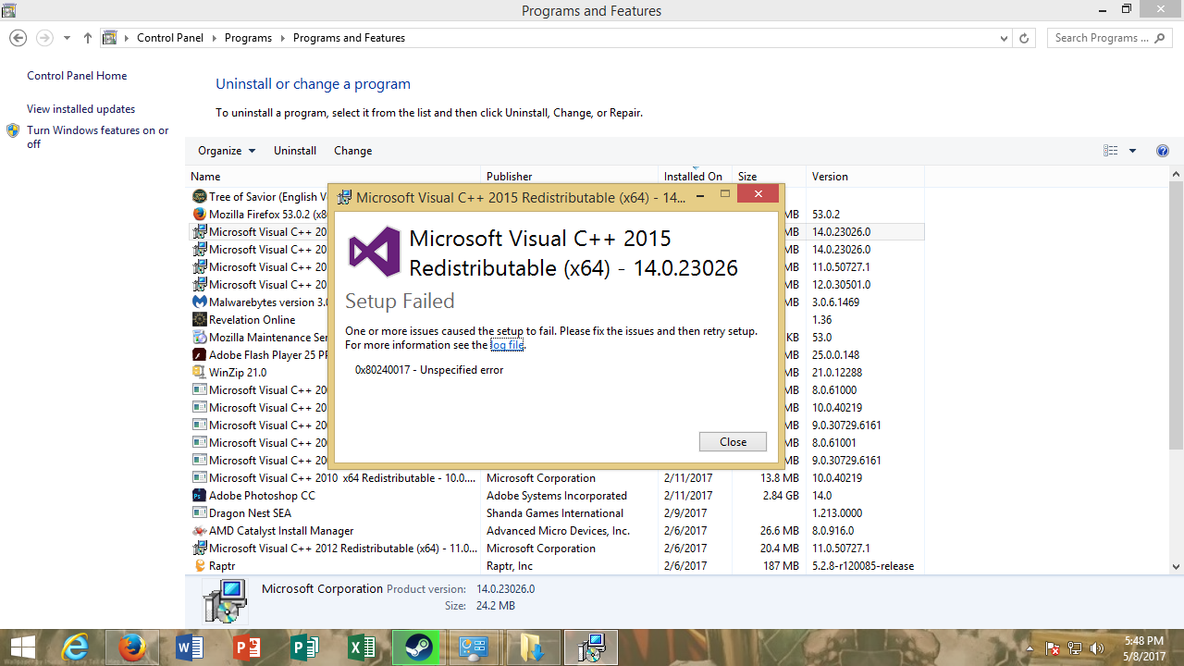Go back using the back arrow
Image resolution: width=1184 pixels, height=666 pixels.
[18, 38]
